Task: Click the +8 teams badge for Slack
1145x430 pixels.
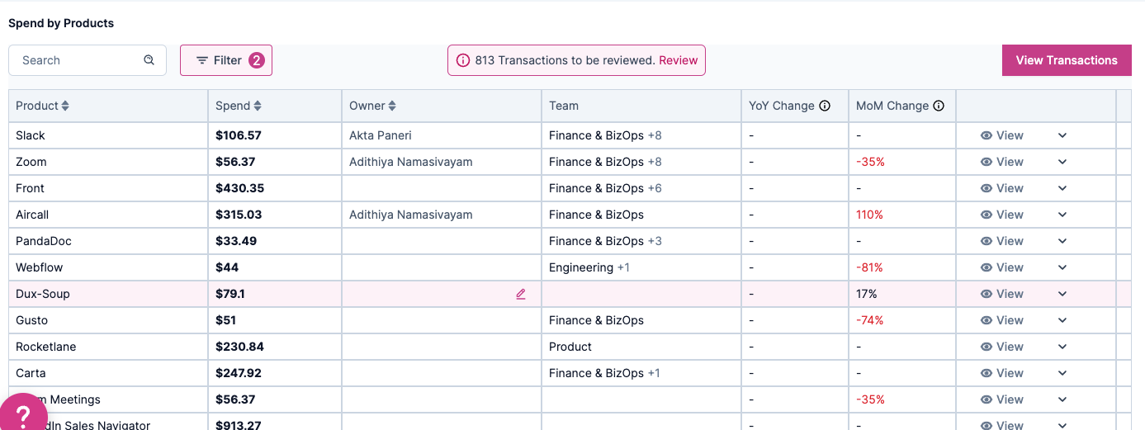Action: (655, 135)
